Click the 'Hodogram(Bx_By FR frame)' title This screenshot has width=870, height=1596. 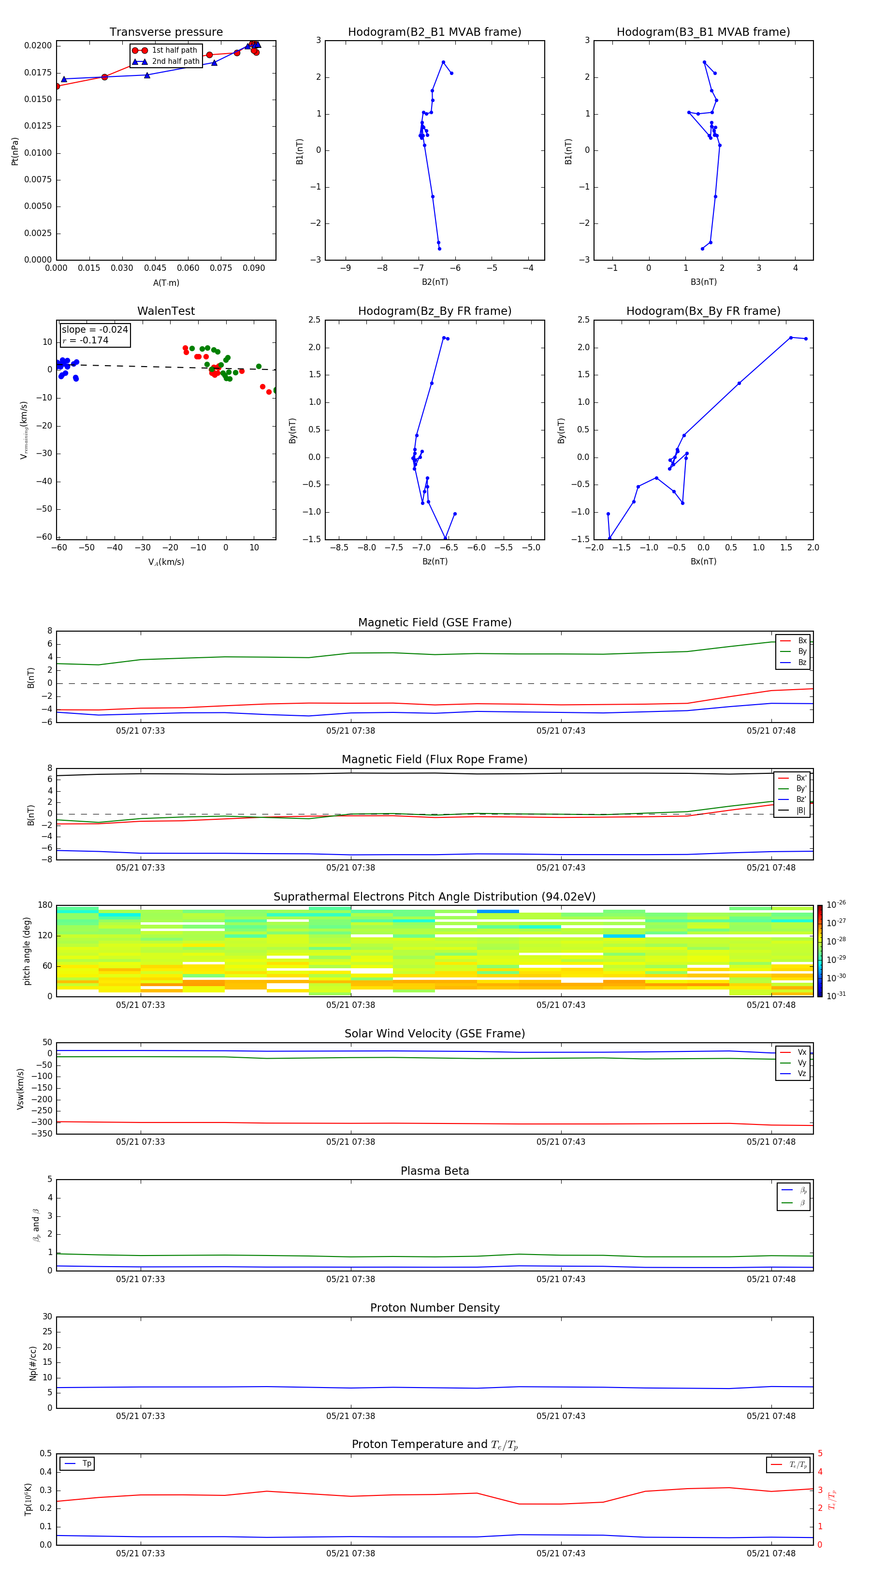(703, 310)
